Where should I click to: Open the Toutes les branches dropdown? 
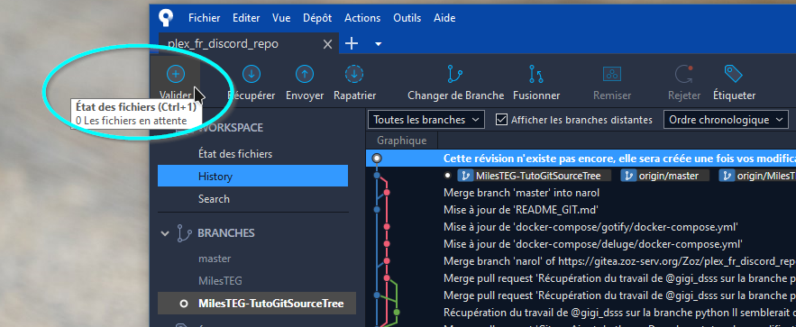425,120
